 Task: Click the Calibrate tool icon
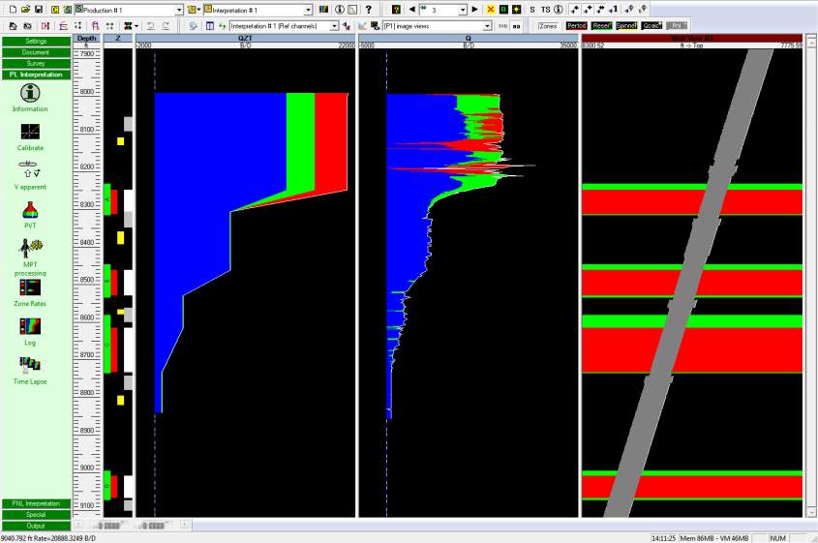pos(30,132)
